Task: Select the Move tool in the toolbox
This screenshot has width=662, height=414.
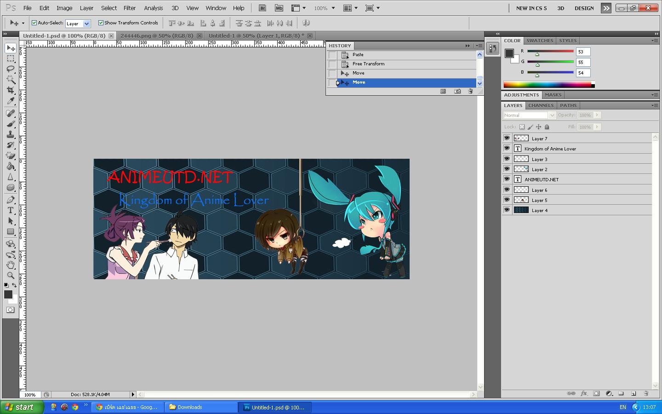Action: (x=11, y=48)
